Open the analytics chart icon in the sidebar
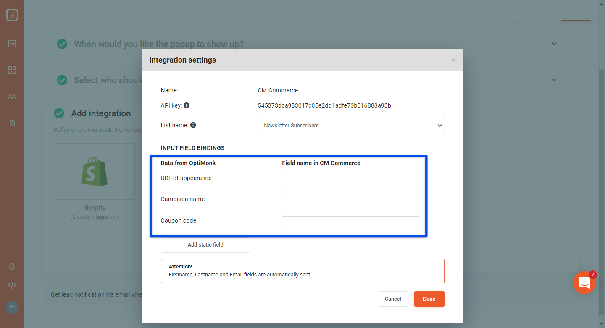Image resolution: width=605 pixels, height=328 pixels. click(12, 44)
